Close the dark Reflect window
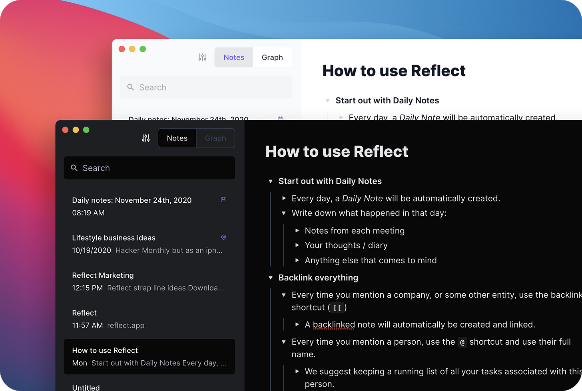 tap(66, 130)
